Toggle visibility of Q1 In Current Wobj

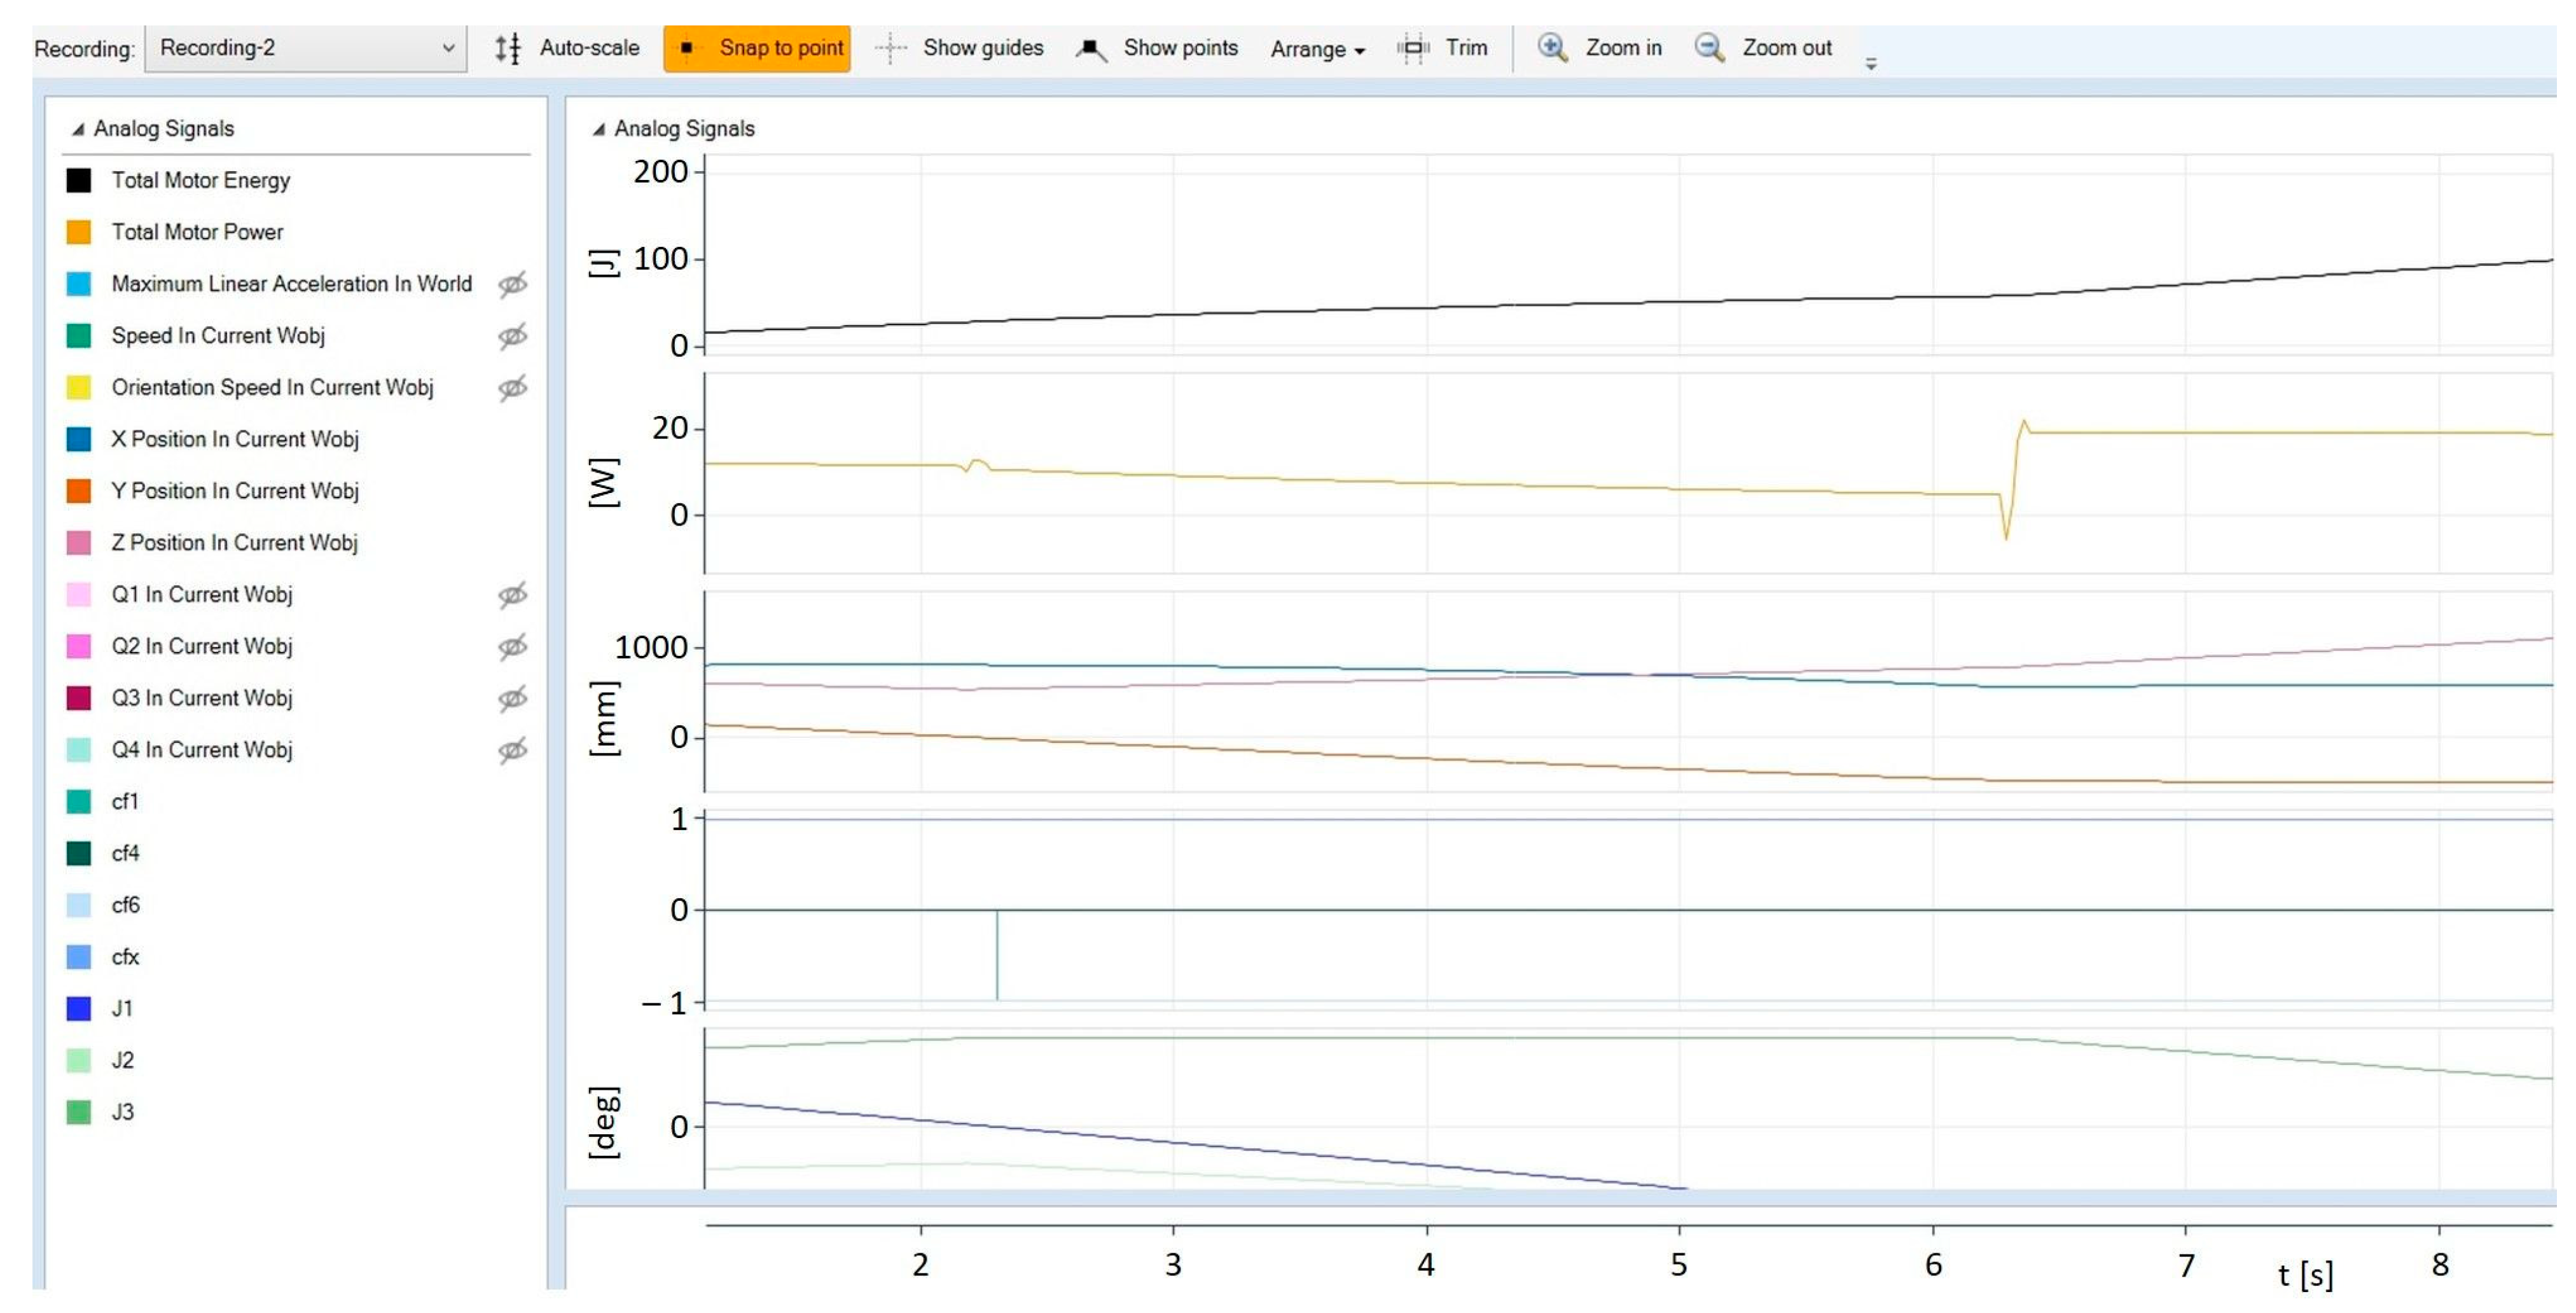click(x=512, y=595)
